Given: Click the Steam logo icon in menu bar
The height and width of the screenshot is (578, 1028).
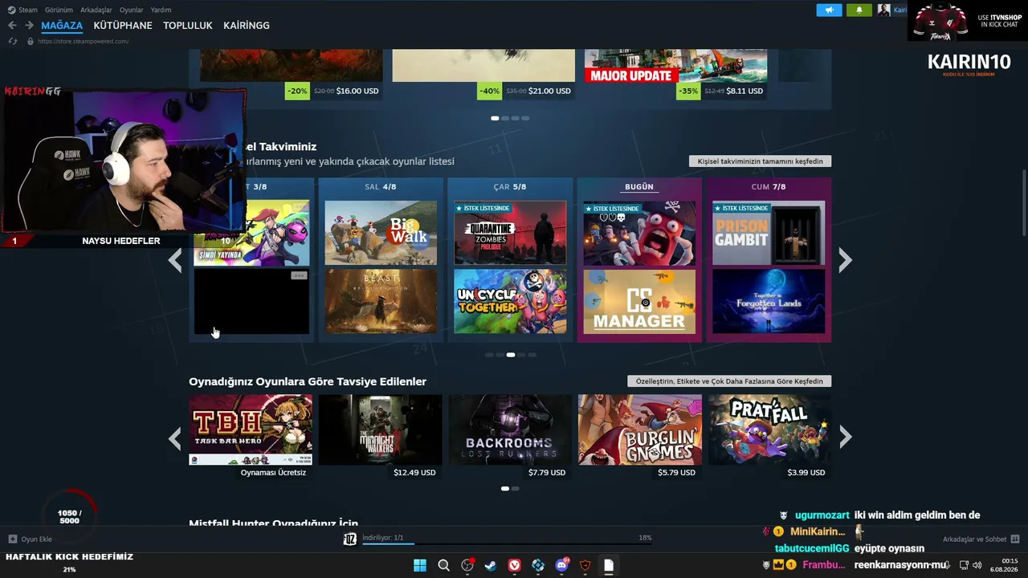Looking at the screenshot, I should pyautogui.click(x=11, y=10).
